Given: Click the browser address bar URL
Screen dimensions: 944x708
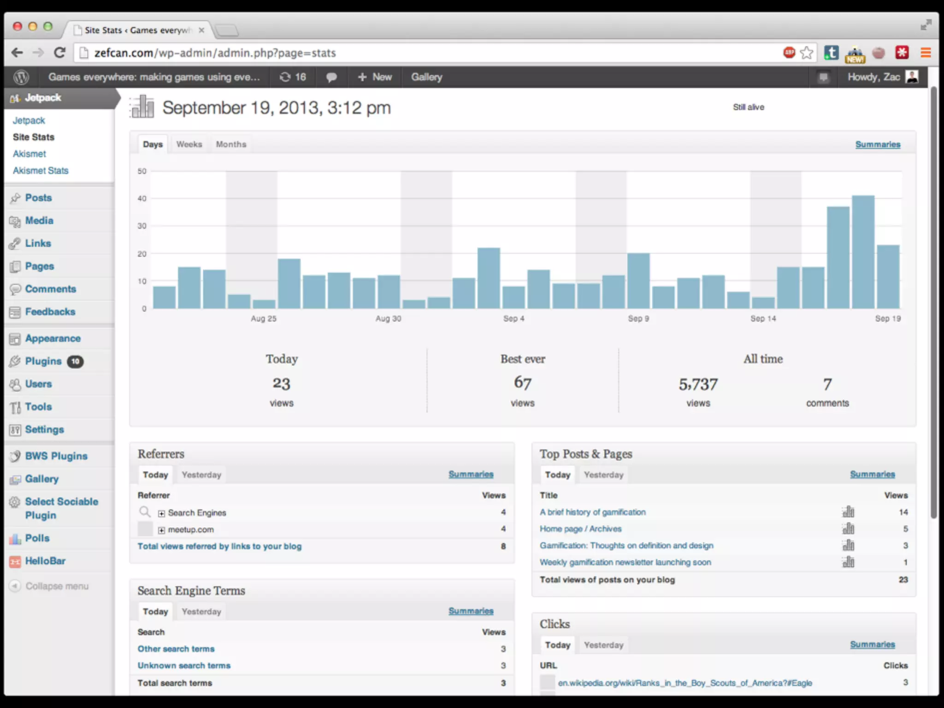Looking at the screenshot, I should 215,53.
